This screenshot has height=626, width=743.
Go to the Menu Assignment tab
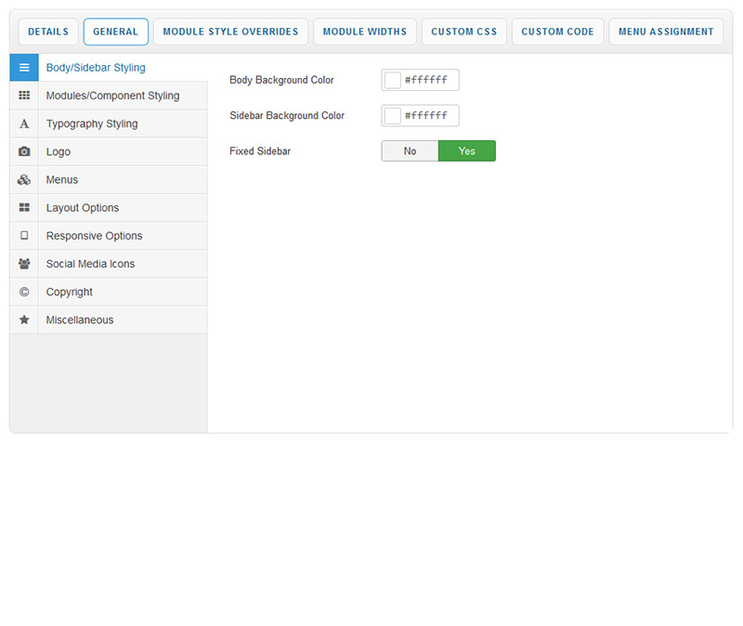(x=666, y=32)
